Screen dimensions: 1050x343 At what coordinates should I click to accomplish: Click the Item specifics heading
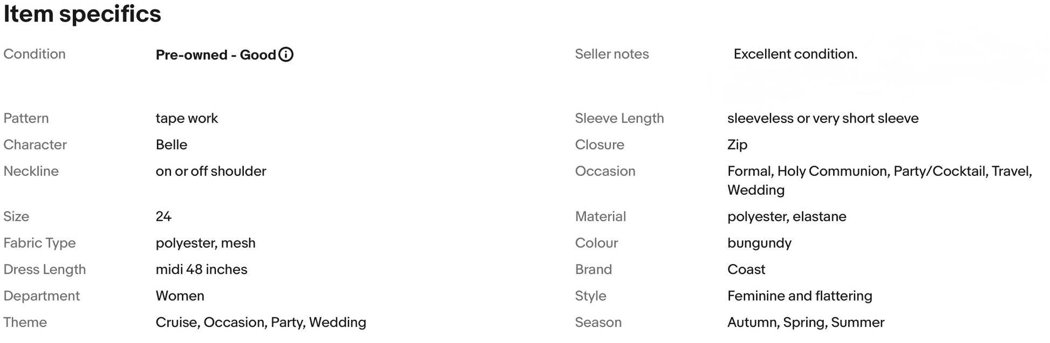pos(82,13)
